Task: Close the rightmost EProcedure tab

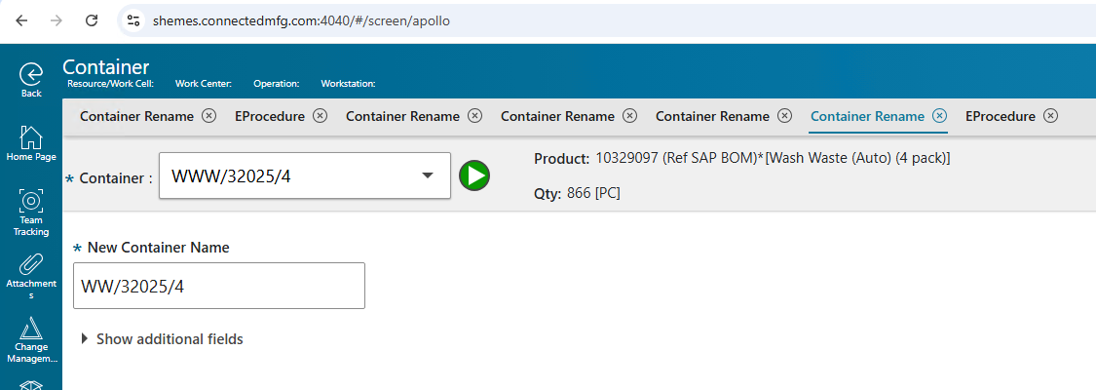Action: [1050, 116]
